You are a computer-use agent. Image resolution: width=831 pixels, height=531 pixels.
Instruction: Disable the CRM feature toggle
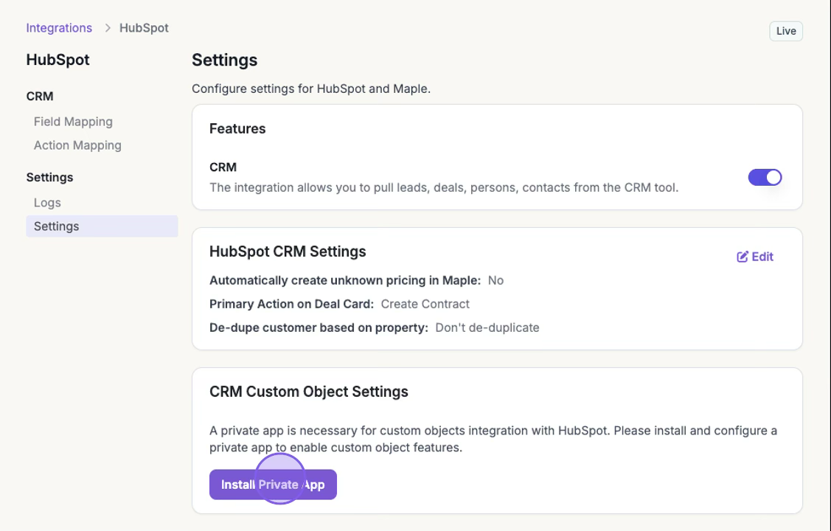(765, 177)
